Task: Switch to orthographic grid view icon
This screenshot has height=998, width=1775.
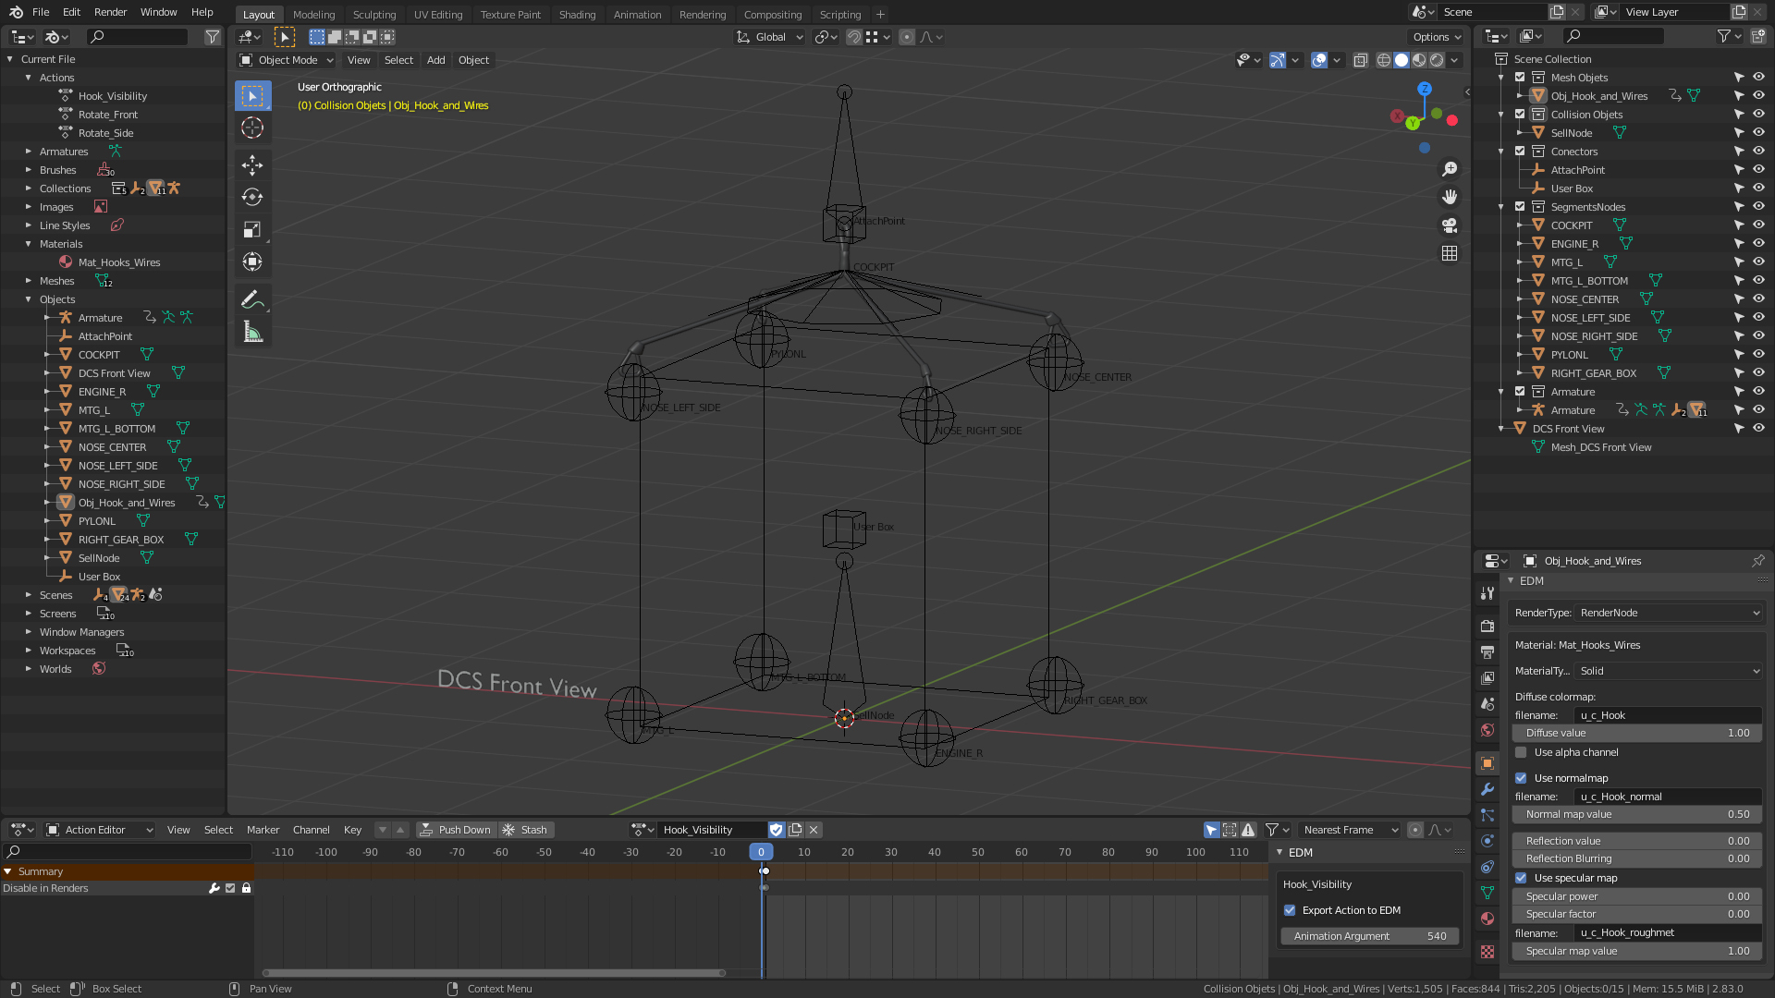Action: pos(1450,253)
